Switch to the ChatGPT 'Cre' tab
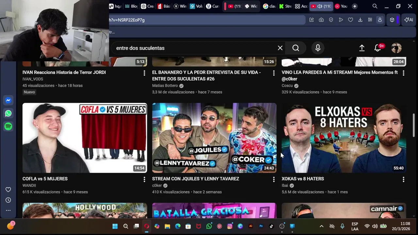This screenshot has width=418, height=235. (x=148, y=6)
